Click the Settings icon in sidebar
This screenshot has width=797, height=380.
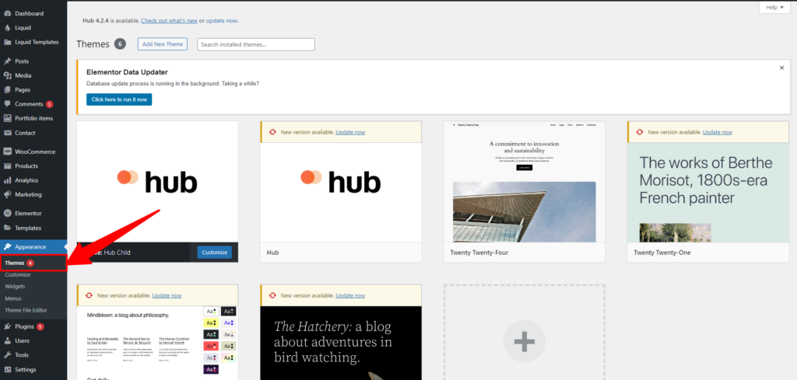(7, 369)
